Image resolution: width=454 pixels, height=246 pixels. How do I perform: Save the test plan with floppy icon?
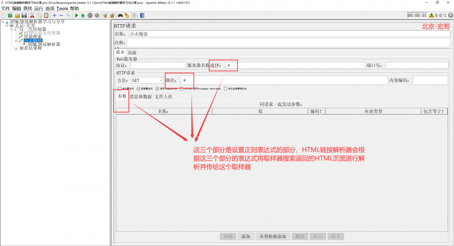[x=24, y=15]
